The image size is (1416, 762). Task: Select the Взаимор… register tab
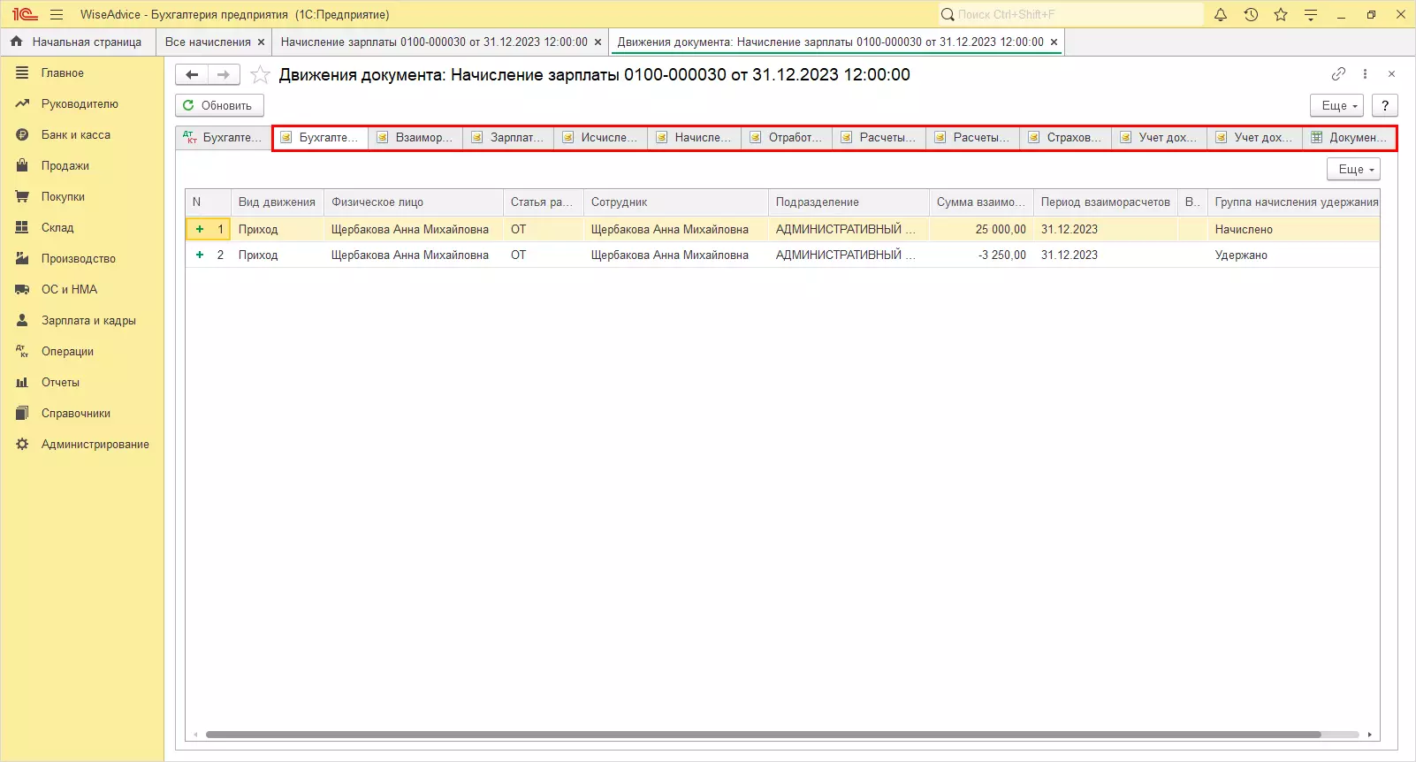[415, 138]
